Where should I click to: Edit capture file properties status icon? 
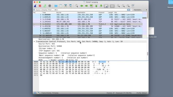pos(38,93)
